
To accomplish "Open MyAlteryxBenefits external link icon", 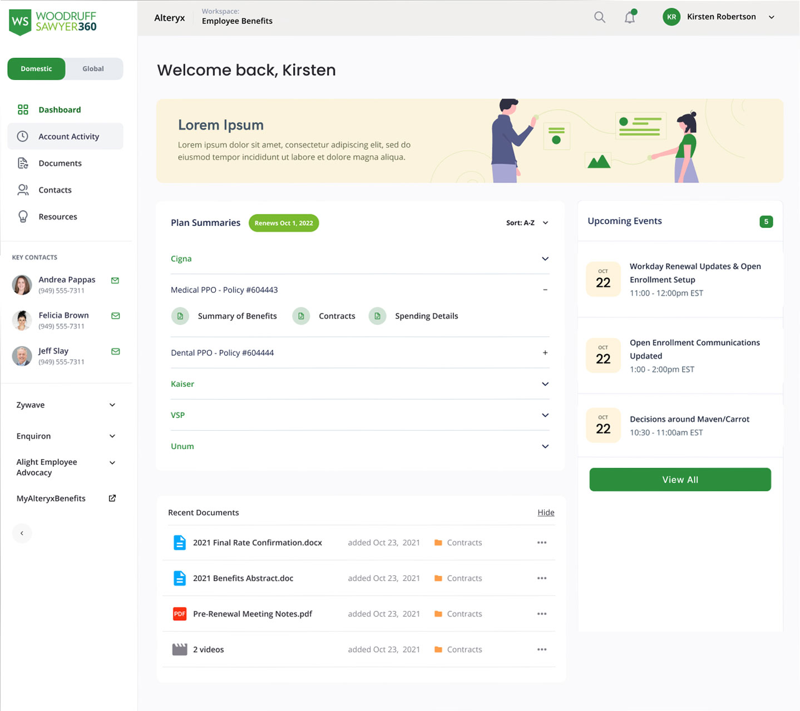I will [x=112, y=498].
